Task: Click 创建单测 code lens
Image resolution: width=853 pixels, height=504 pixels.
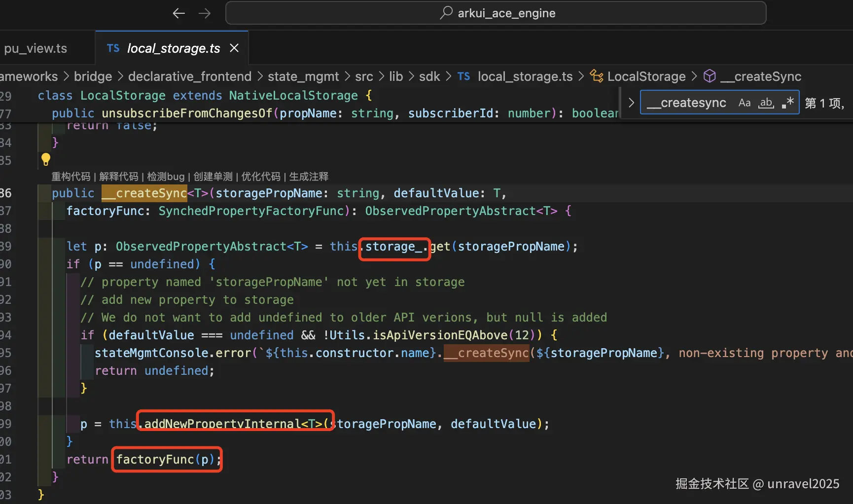Action: pyautogui.click(x=213, y=177)
